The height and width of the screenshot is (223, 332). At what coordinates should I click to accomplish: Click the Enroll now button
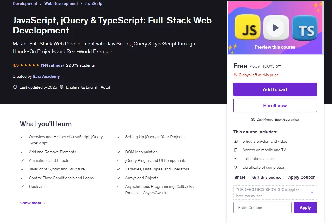pyautogui.click(x=275, y=105)
